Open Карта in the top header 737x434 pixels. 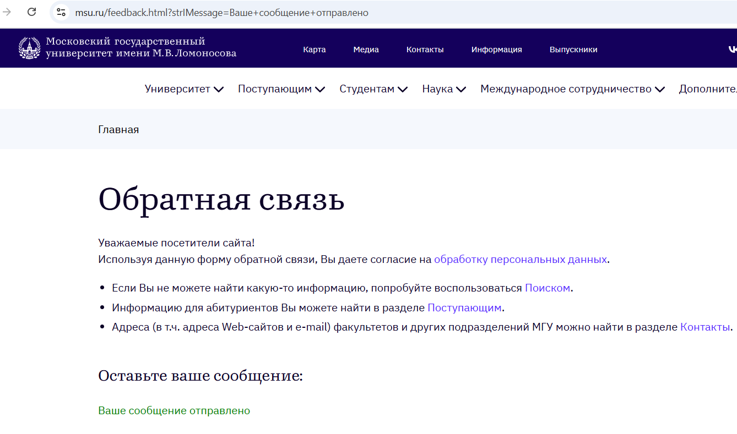coord(315,50)
